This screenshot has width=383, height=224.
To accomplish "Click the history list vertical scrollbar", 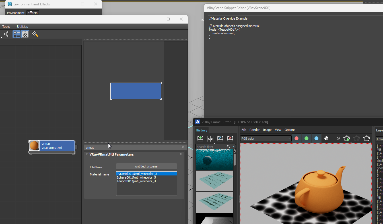I will pos(235,160).
